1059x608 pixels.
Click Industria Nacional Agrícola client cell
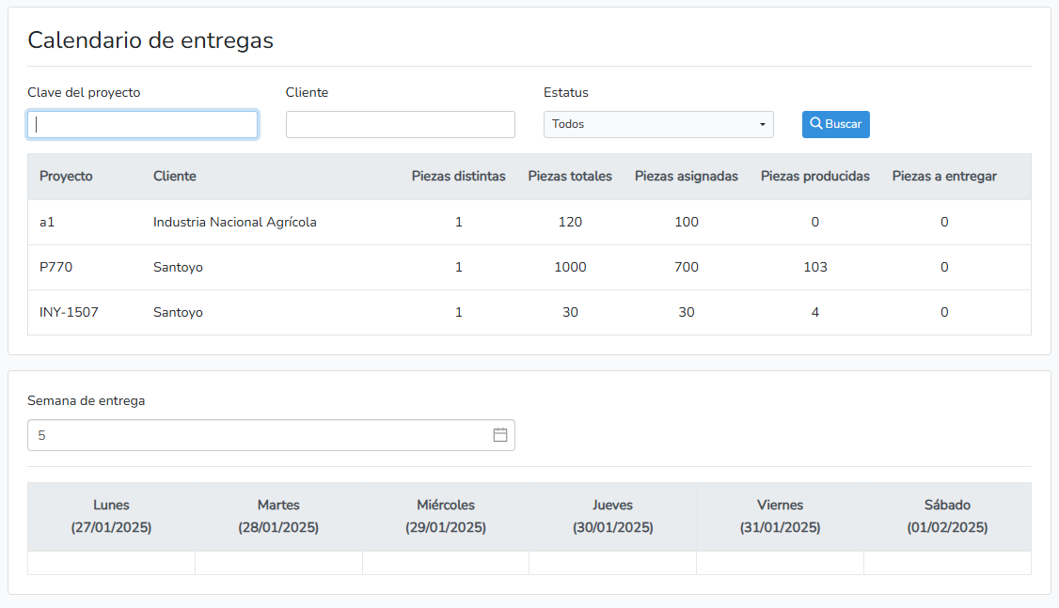(235, 223)
